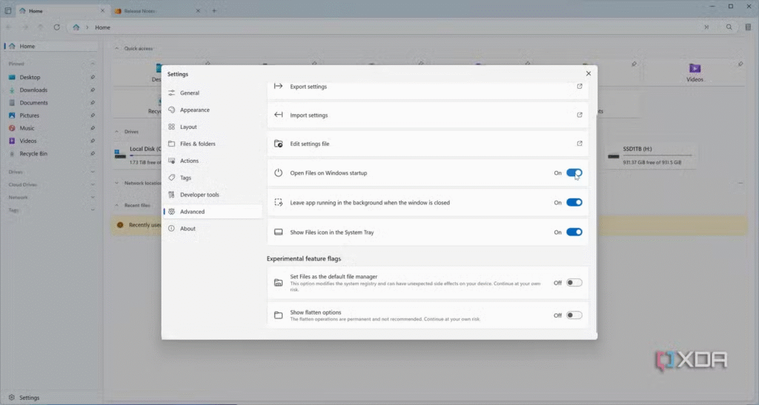The image size is (759, 405).
Task: Click the refresh icon in navigation toolbar
Action: [56, 27]
